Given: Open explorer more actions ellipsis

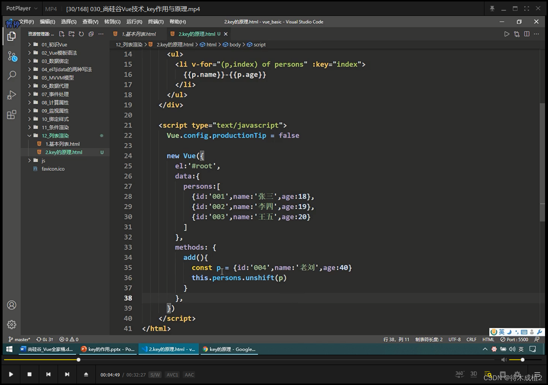Looking at the screenshot, I should (x=101, y=34).
